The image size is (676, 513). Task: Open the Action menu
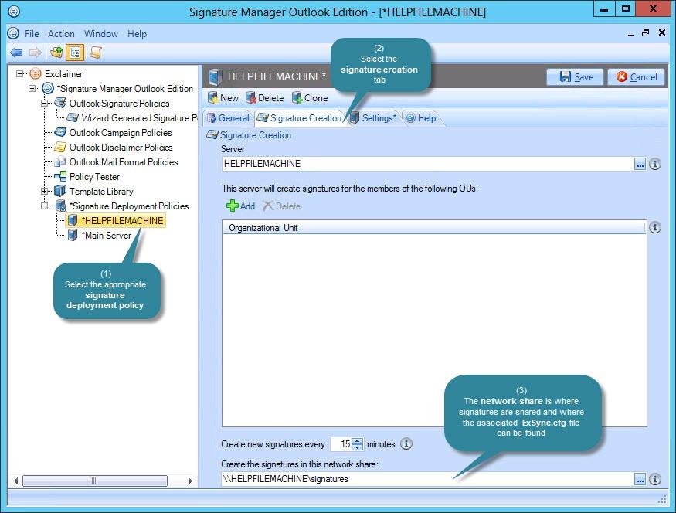(61, 34)
